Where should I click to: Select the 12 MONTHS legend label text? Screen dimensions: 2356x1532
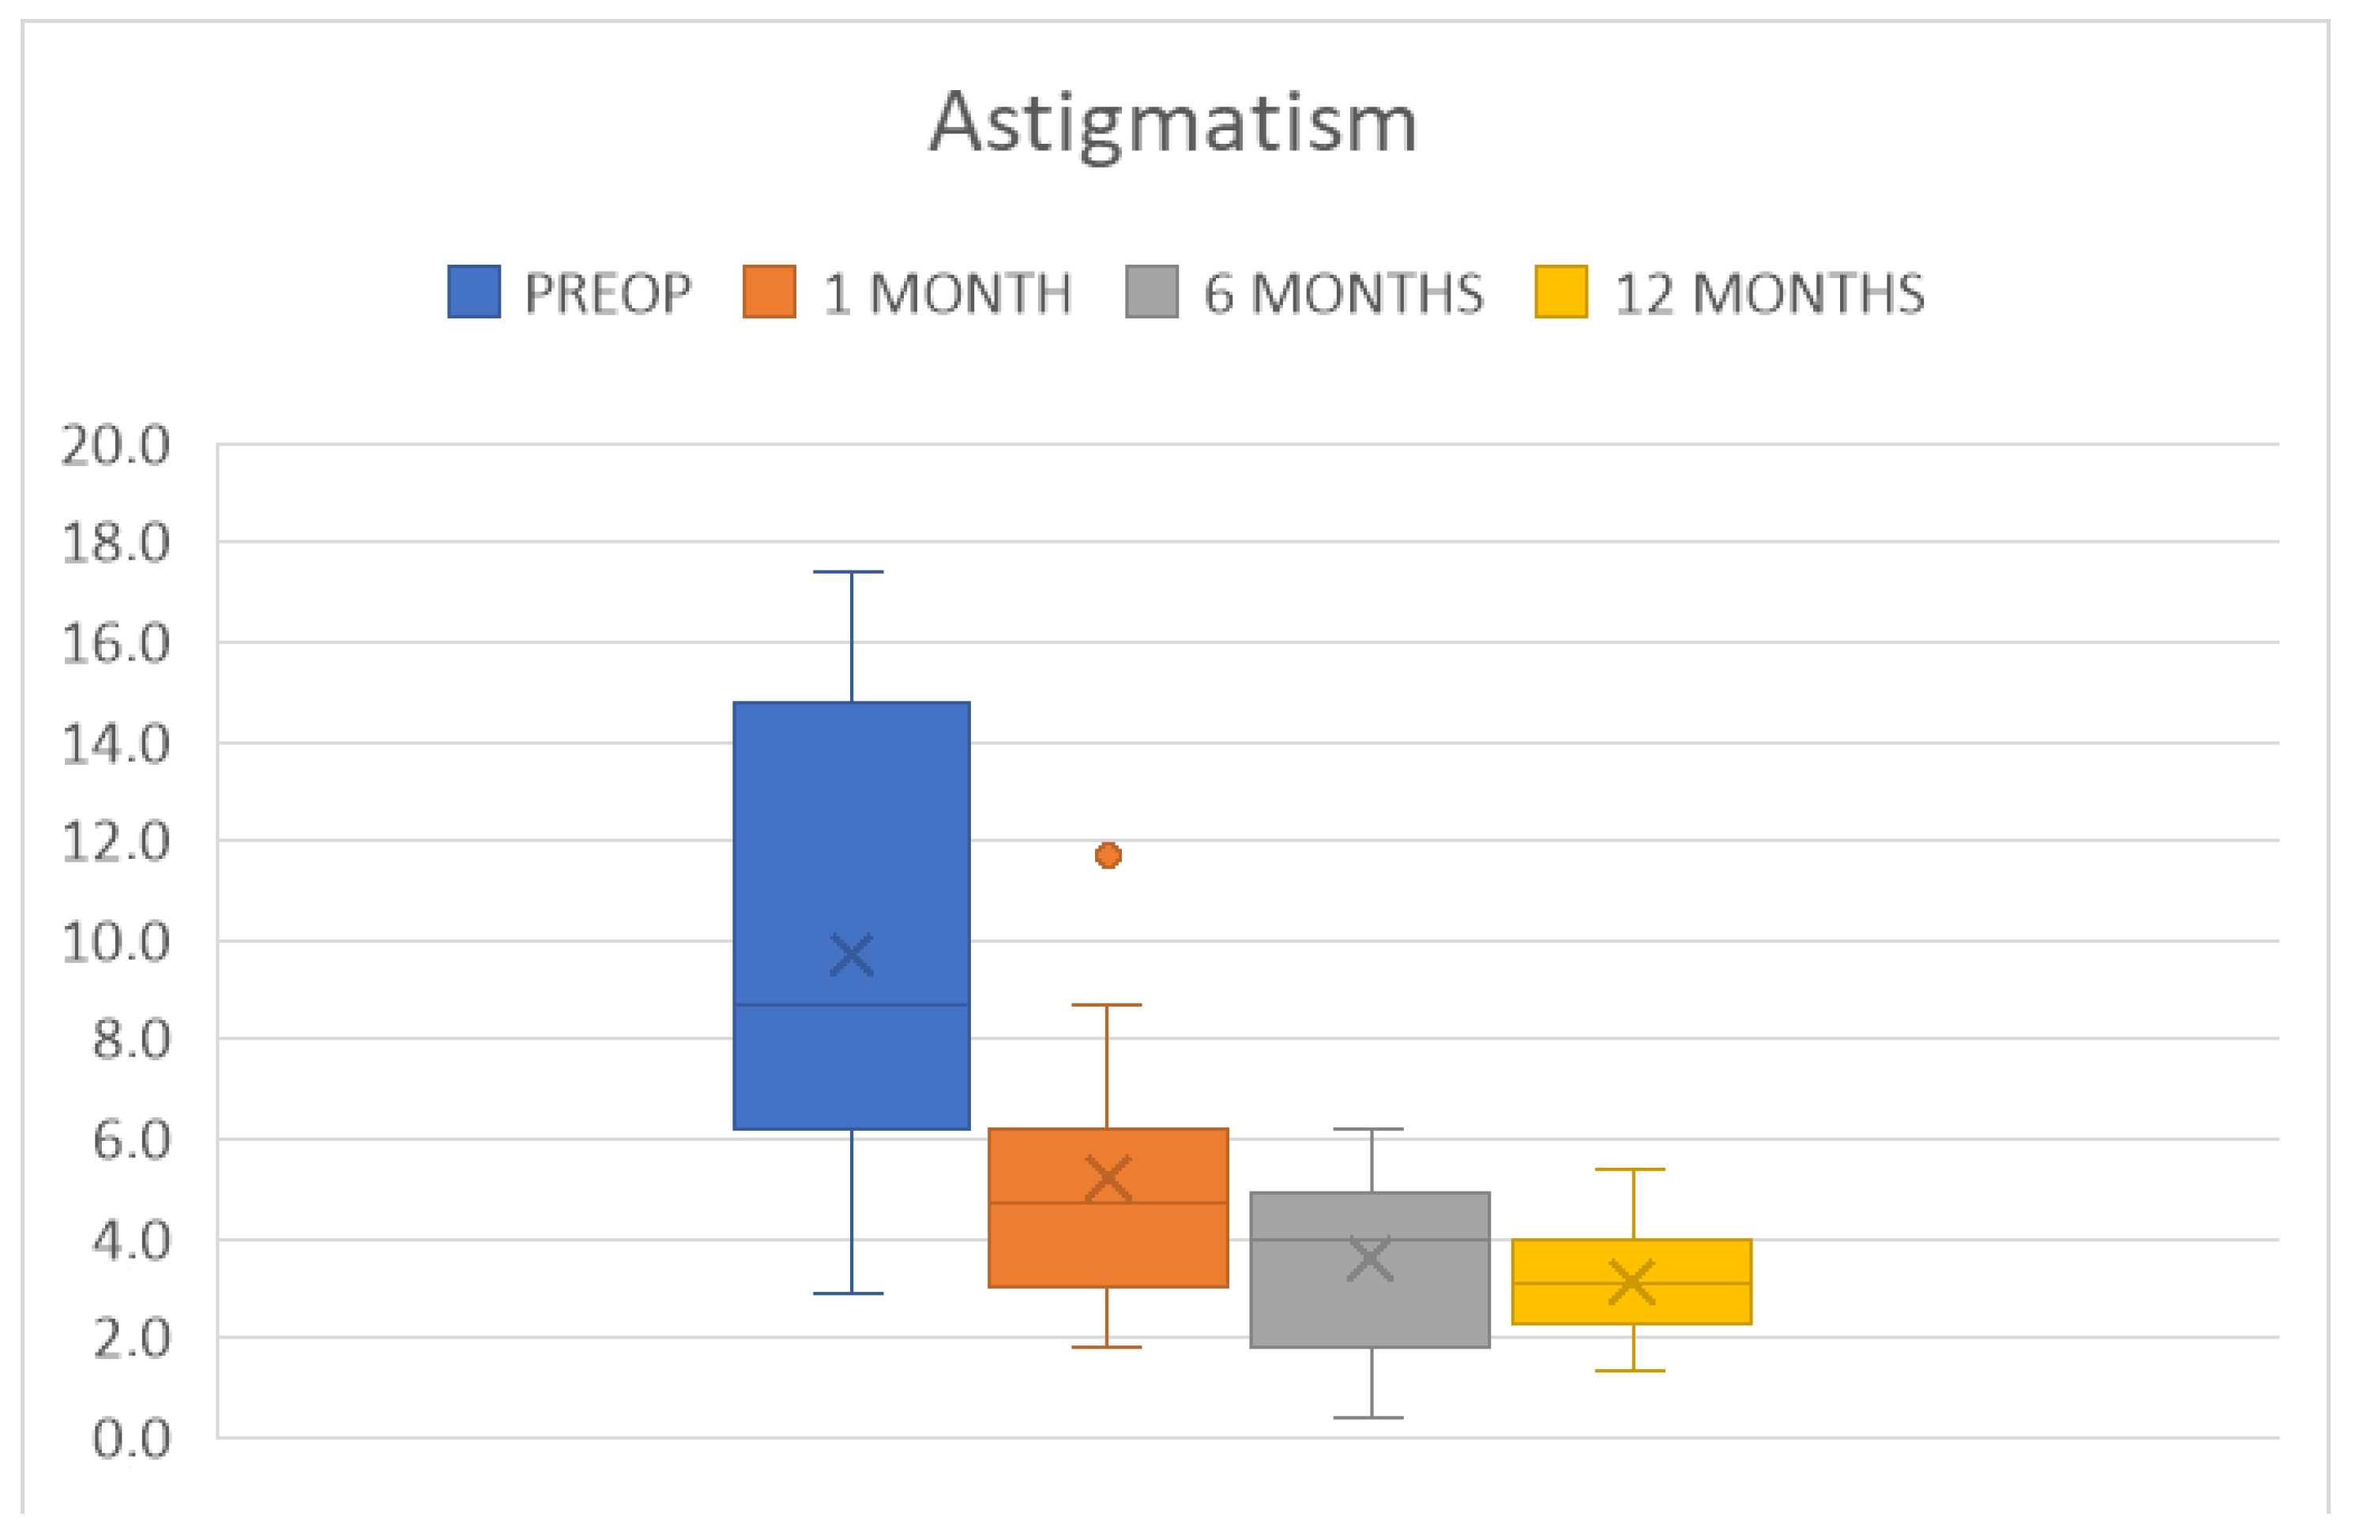click(1769, 294)
